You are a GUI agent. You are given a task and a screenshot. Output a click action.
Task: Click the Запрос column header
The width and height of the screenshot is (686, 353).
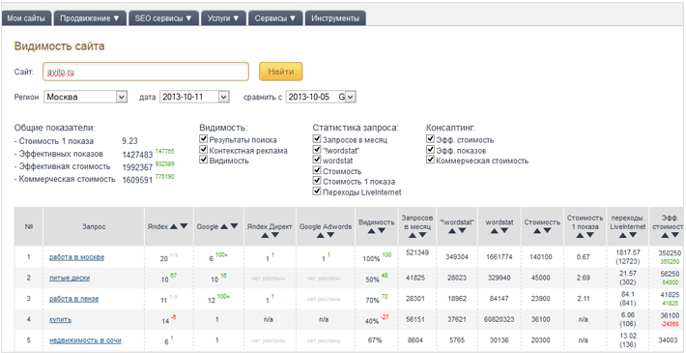(x=94, y=226)
